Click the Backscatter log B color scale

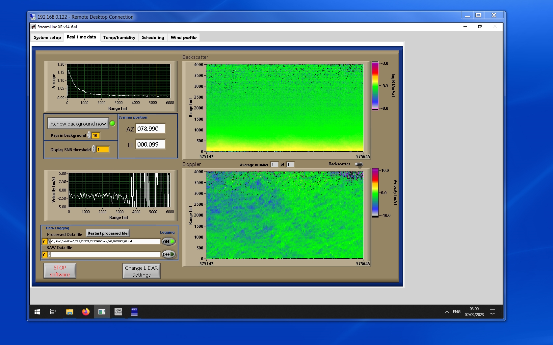375,86
